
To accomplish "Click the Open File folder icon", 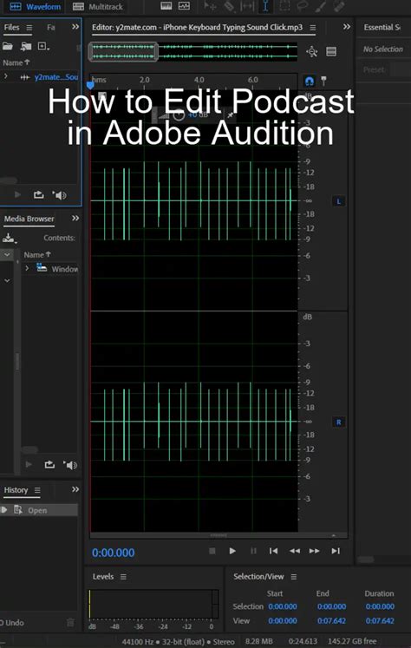I will [x=8, y=46].
